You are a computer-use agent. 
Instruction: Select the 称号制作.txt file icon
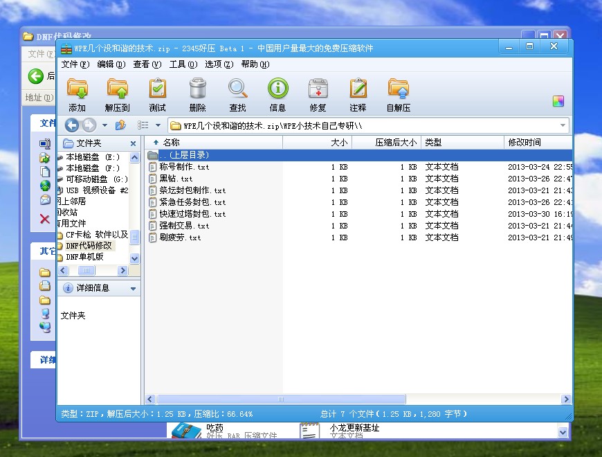click(153, 167)
